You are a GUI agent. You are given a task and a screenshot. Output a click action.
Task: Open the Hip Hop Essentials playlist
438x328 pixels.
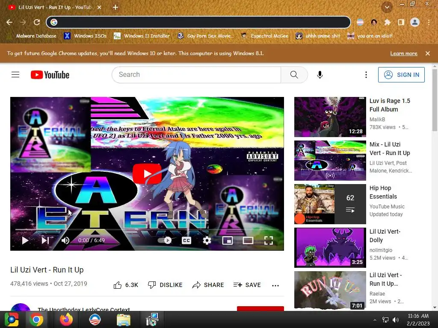(330, 204)
